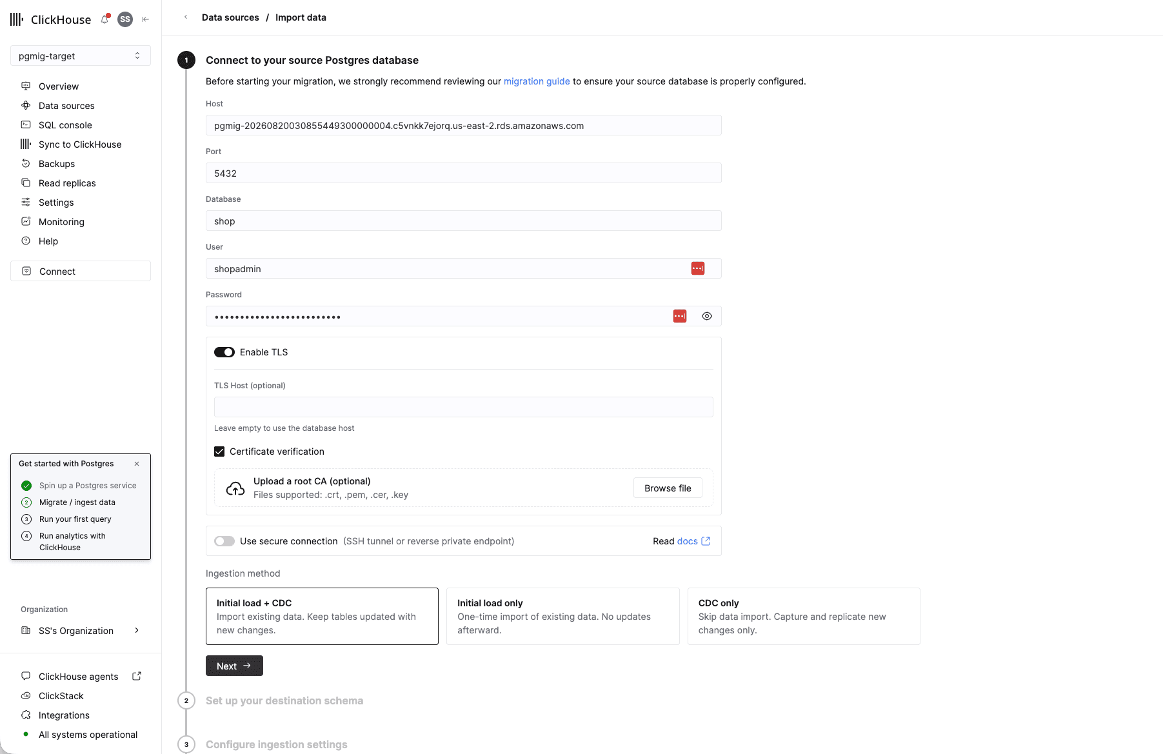Click password manager icon in Password field

point(680,316)
